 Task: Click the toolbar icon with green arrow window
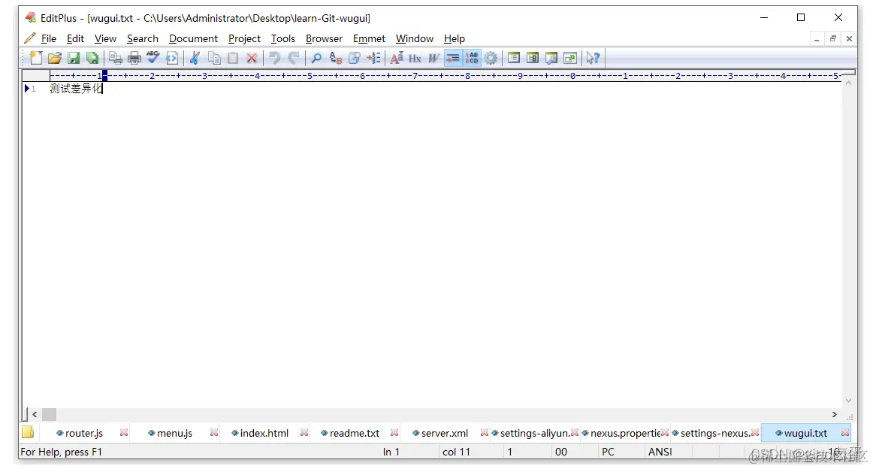coord(570,58)
